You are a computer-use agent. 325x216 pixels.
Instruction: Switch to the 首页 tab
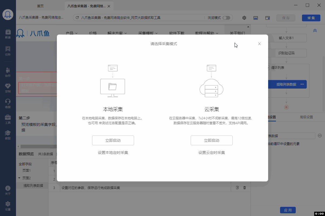40,6
